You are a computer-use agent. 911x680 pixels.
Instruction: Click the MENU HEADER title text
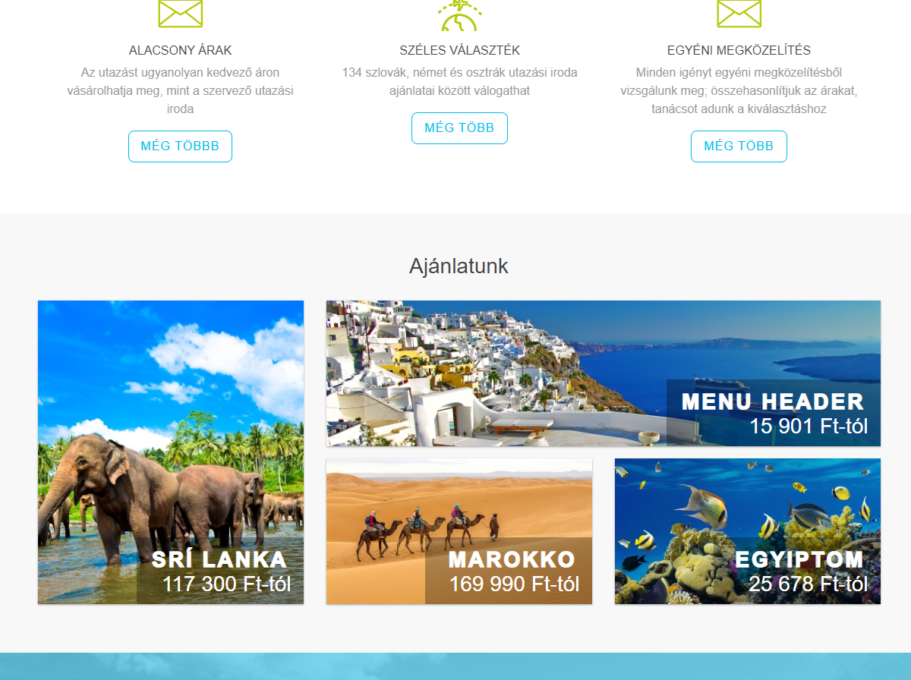[x=773, y=402]
